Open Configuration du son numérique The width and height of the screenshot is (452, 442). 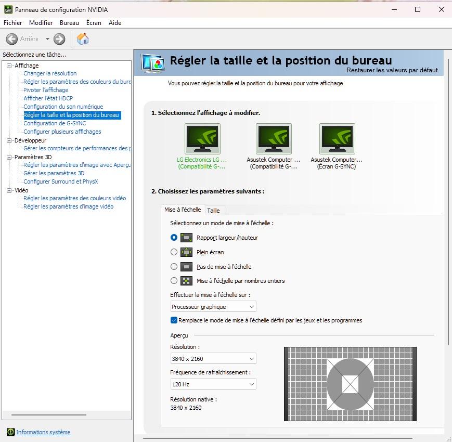(63, 107)
